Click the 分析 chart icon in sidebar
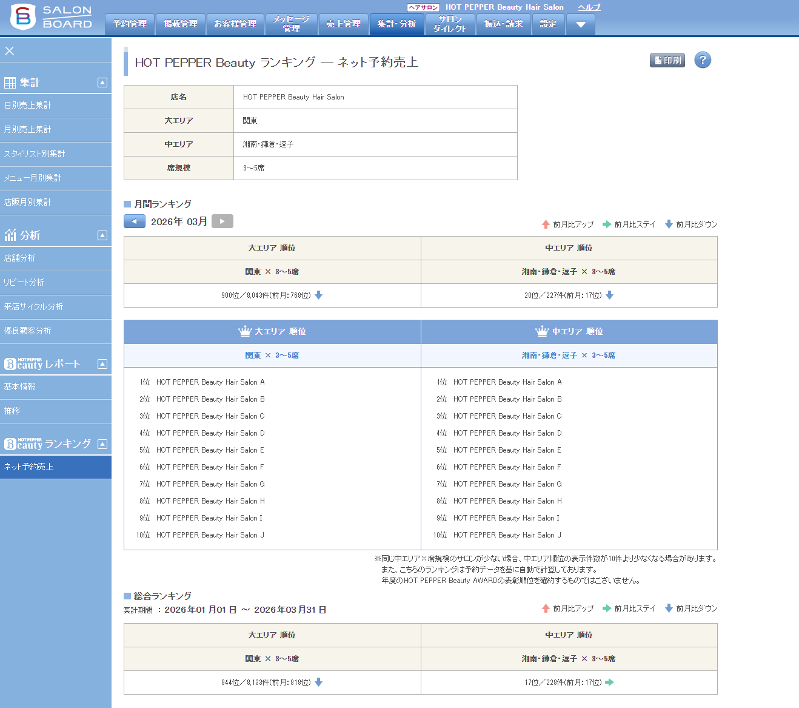This screenshot has width=799, height=708. click(10, 235)
